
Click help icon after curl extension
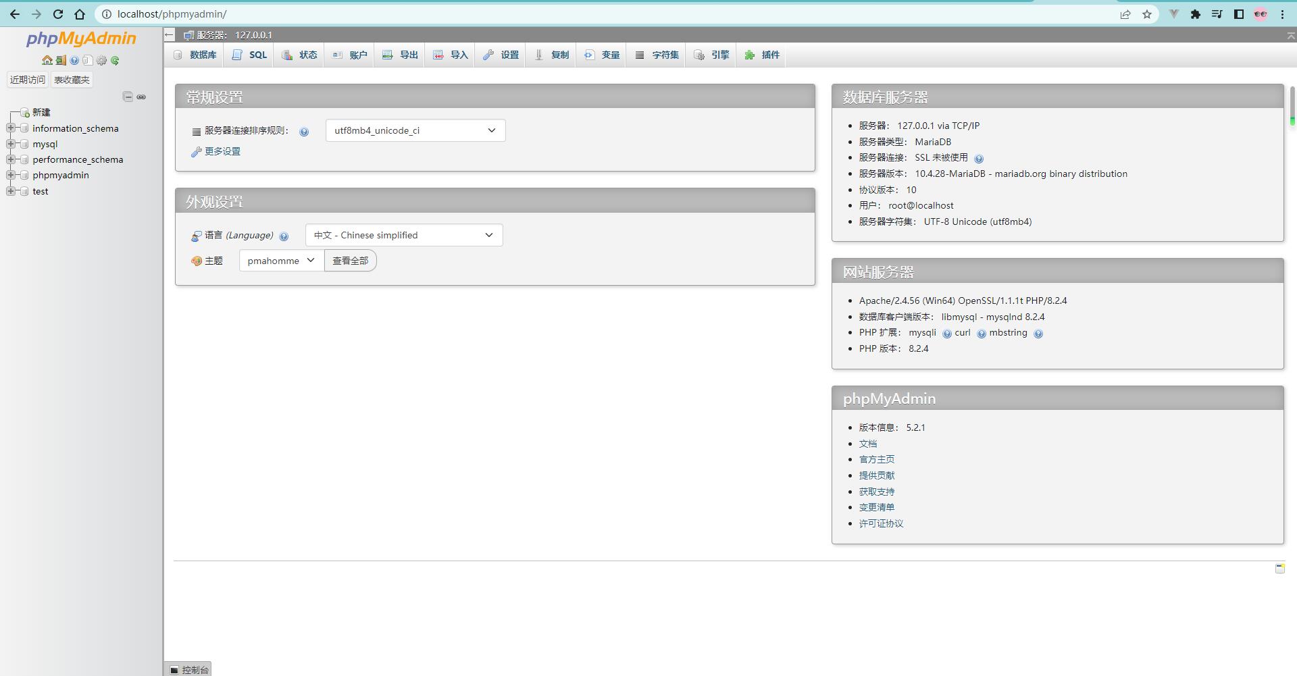coord(981,334)
